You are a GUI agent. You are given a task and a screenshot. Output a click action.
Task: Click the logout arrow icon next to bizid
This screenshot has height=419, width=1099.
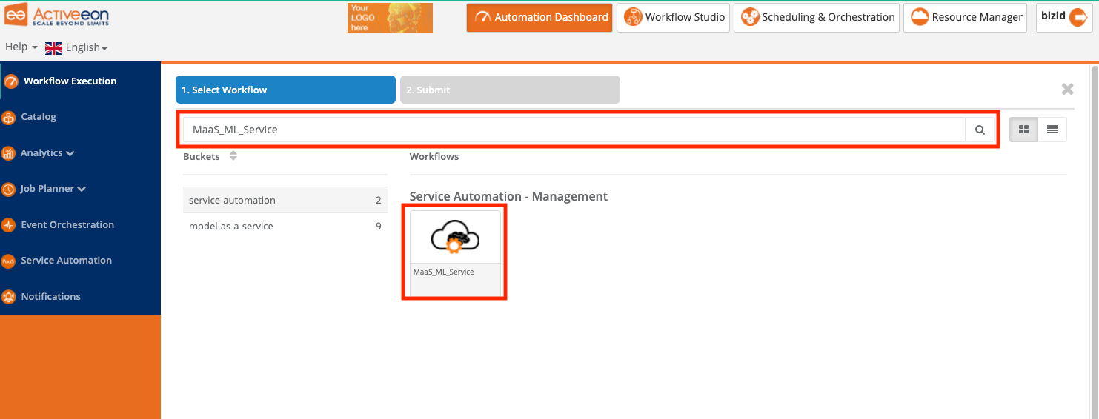(1079, 17)
